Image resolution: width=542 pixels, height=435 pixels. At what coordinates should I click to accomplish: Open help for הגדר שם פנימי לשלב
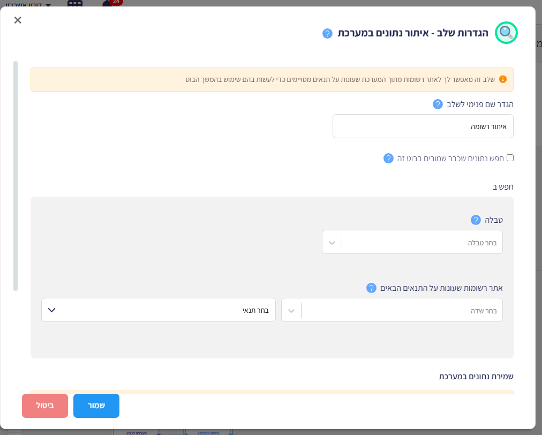[438, 104]
